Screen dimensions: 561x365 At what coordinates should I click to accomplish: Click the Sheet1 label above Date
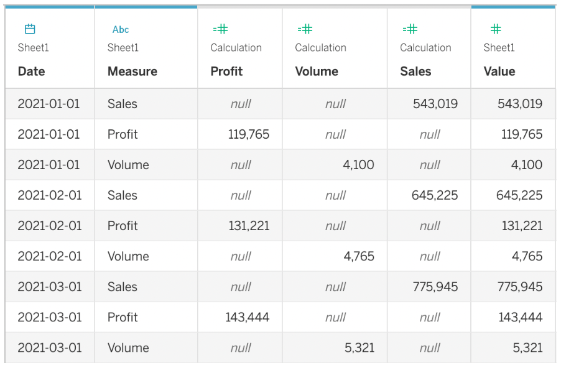pos(33,48)
